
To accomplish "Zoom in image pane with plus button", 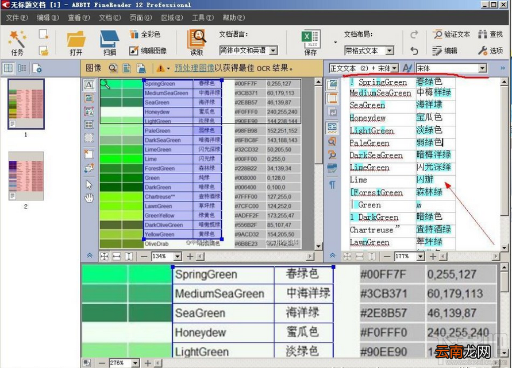I will [190, 257].
